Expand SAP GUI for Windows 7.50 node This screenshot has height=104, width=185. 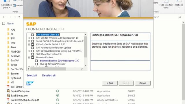coord(29,38)
